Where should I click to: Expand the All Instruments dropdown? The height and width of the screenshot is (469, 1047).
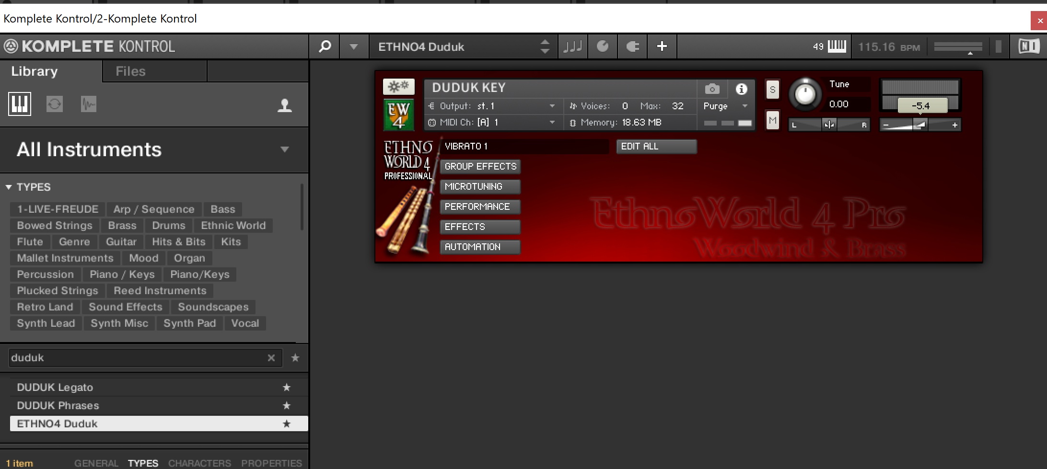pyautogui.click(x=285, y=149)
